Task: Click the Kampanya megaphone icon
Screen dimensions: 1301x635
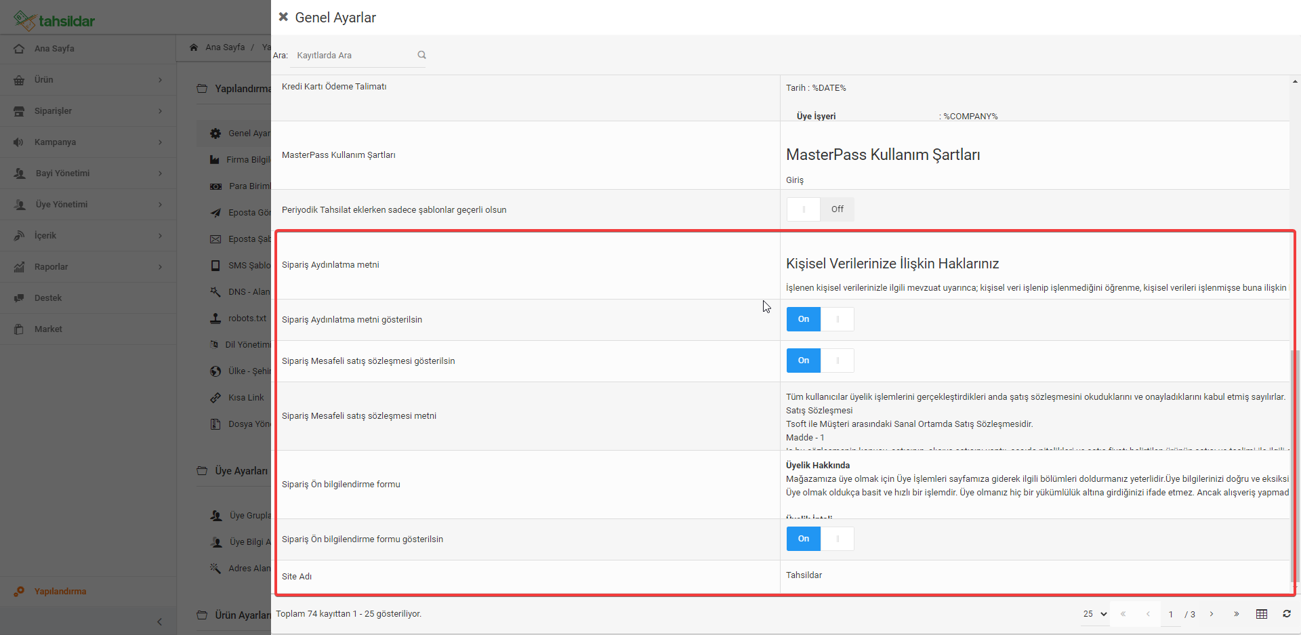Action: pyautogui.click(x=19, y=142)
